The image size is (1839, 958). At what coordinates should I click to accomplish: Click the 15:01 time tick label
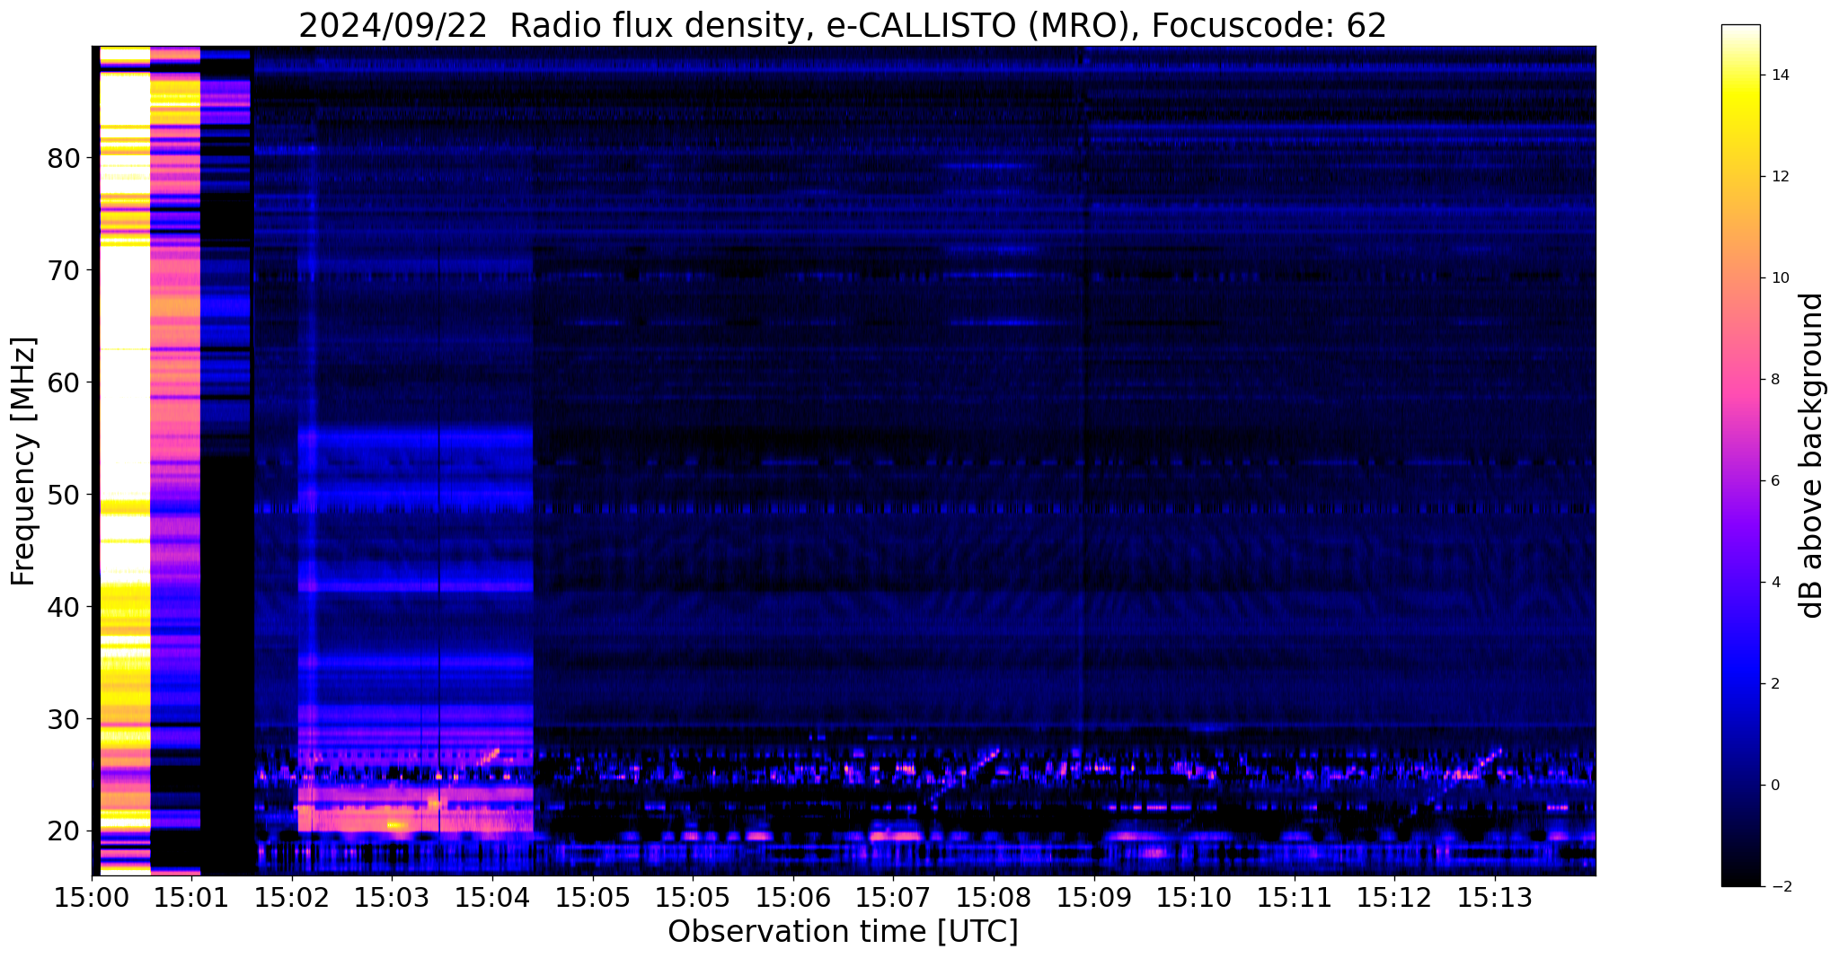point(191,897)
